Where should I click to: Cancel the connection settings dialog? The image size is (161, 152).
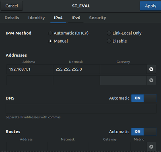point(12,6)
